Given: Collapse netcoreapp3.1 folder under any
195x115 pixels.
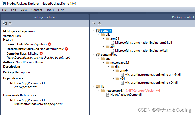Looking at the screenshot, I should click(103, 63).
